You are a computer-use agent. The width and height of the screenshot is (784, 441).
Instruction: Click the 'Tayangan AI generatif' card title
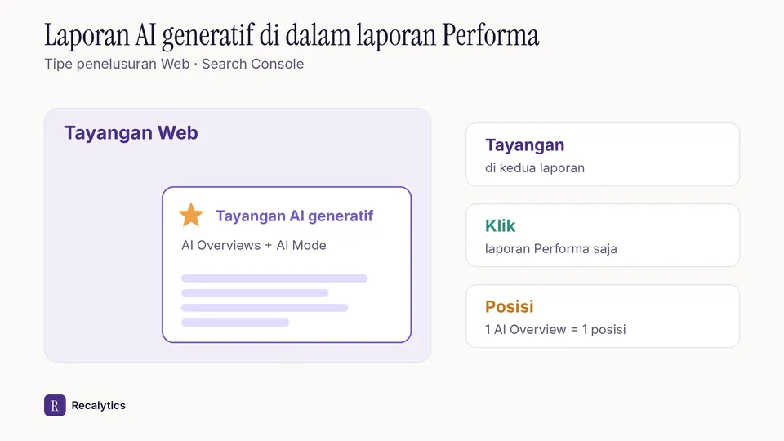[x=295, y=216]
